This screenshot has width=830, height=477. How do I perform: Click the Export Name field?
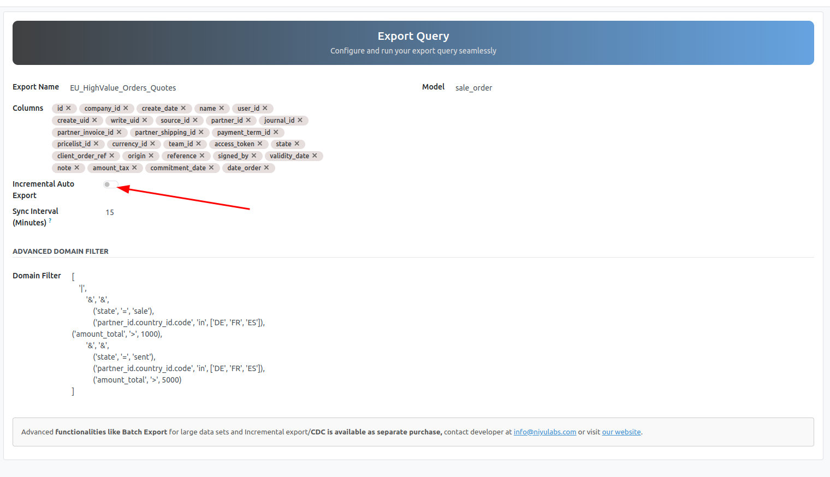123,88
